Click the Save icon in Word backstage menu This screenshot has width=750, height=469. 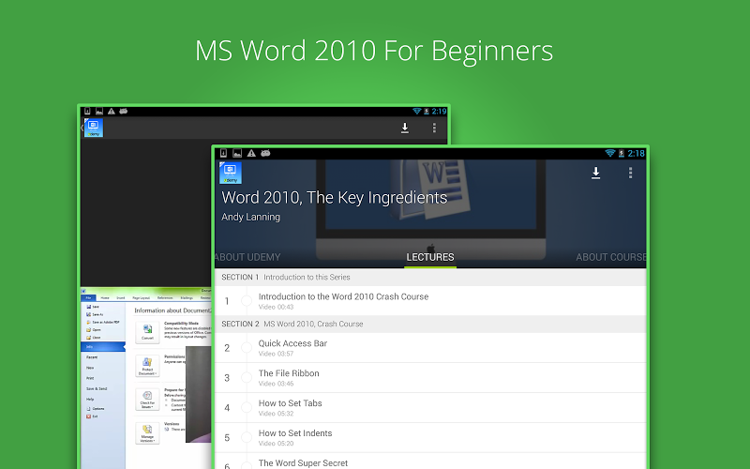[x=88, y=307]
